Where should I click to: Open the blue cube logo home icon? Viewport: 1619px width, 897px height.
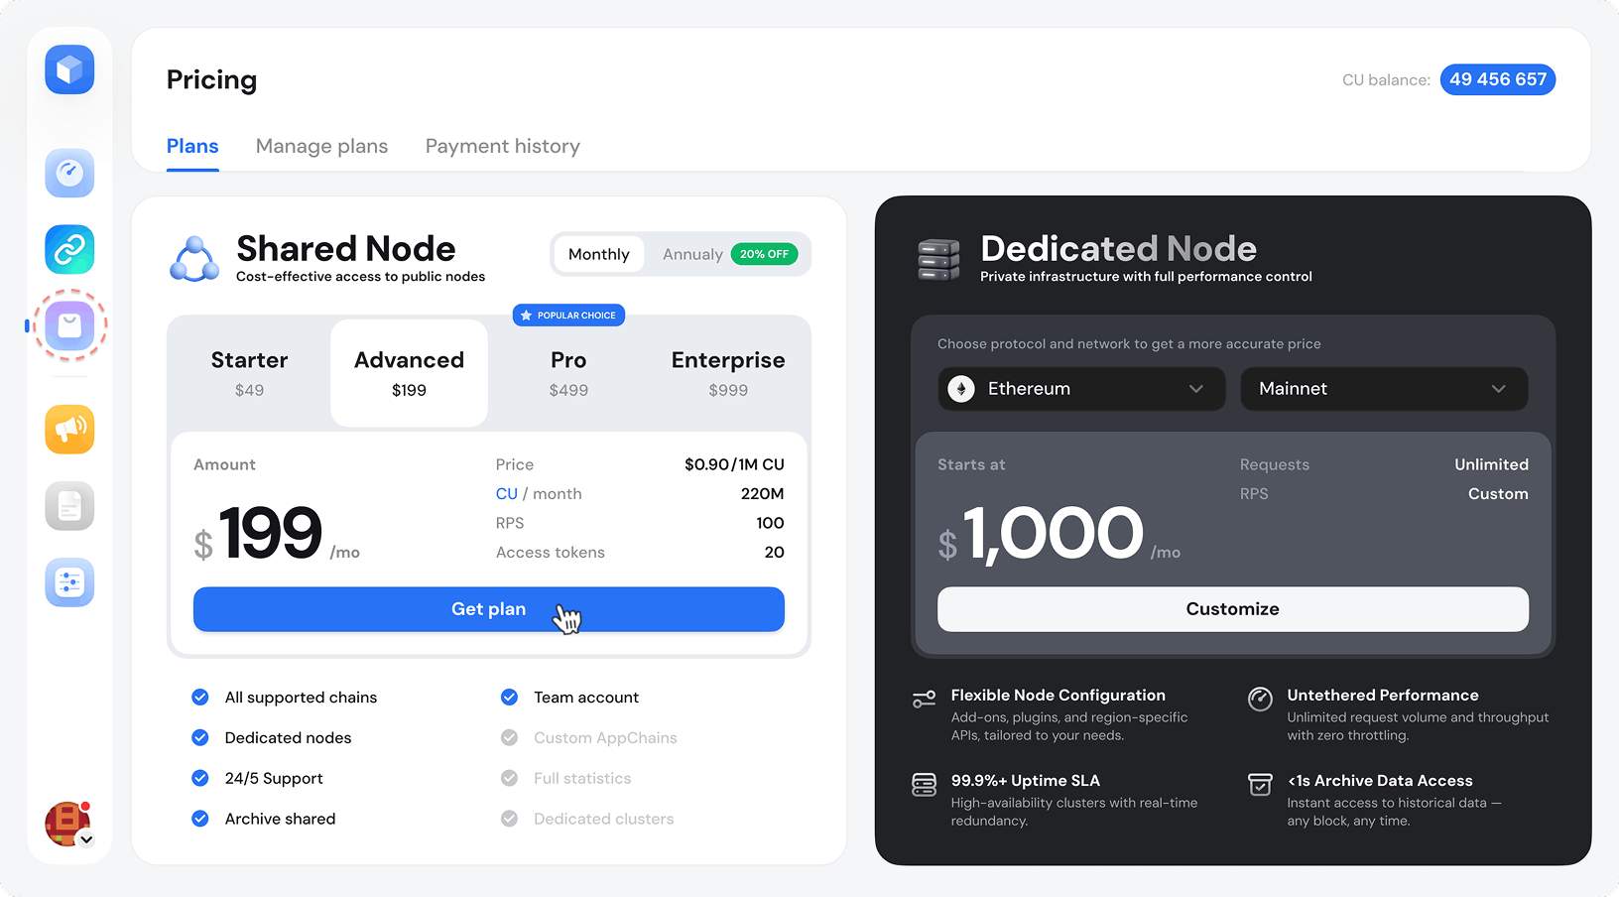click(69, 69)
